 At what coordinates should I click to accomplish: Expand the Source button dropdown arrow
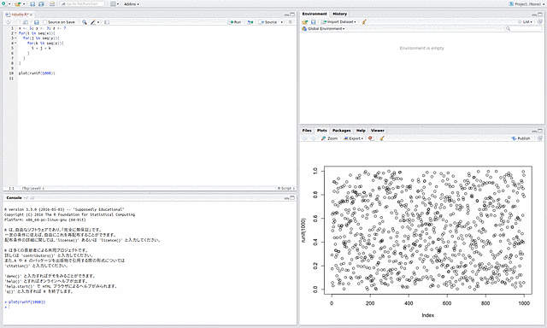(282, 22)
